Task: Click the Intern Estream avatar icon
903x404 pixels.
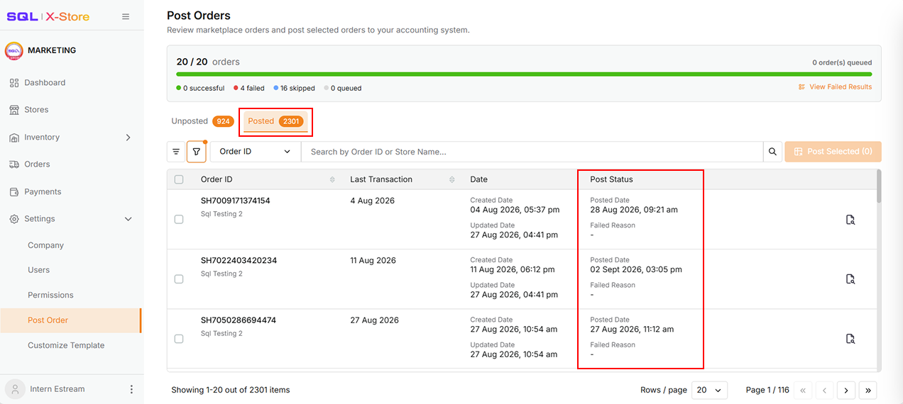Action: pyautogui.click(x=14, y=389)
